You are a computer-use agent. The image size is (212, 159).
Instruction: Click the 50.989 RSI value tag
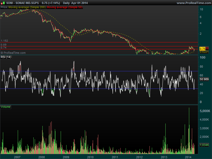[204, 79]
